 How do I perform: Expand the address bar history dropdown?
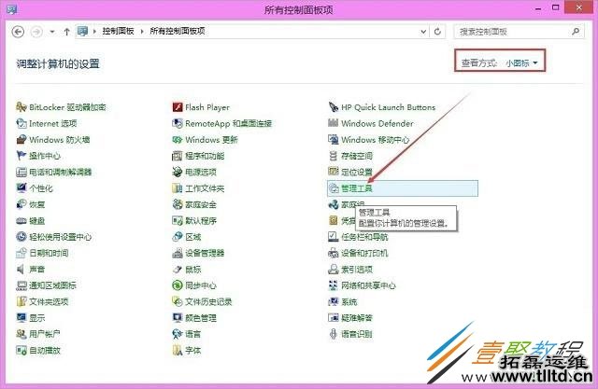423,32
